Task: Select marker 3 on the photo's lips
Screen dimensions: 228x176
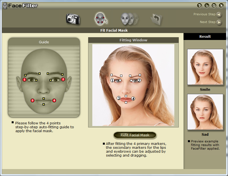Action: (119, 98)
